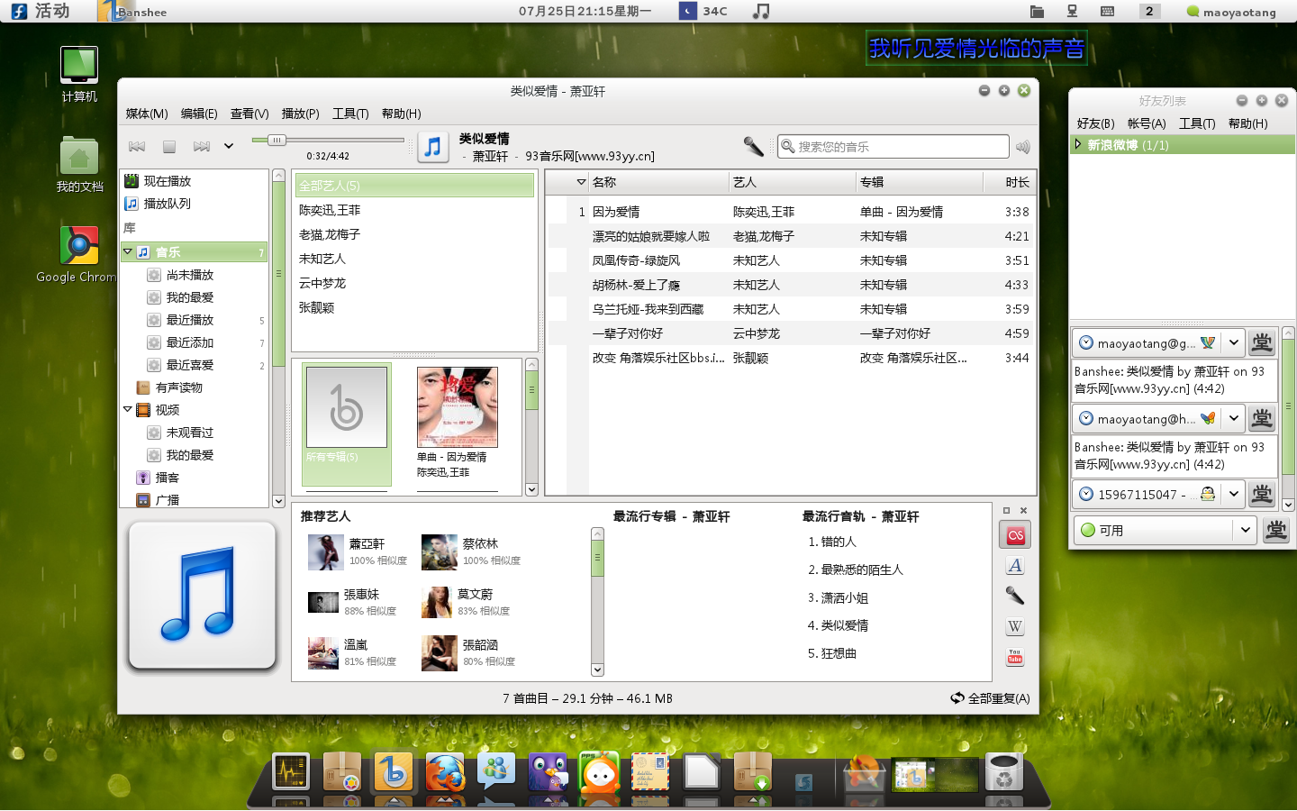Select 现在播放 in the sidebar
Viewport: 1297px width, 811px height.
(x=195, y=181)
